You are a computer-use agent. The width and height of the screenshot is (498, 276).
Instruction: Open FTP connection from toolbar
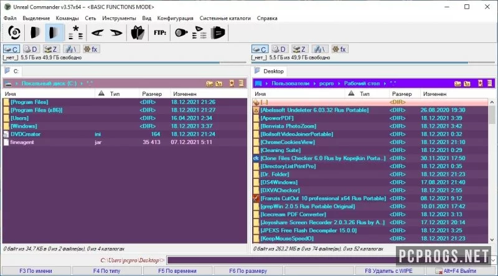point(160,32)
